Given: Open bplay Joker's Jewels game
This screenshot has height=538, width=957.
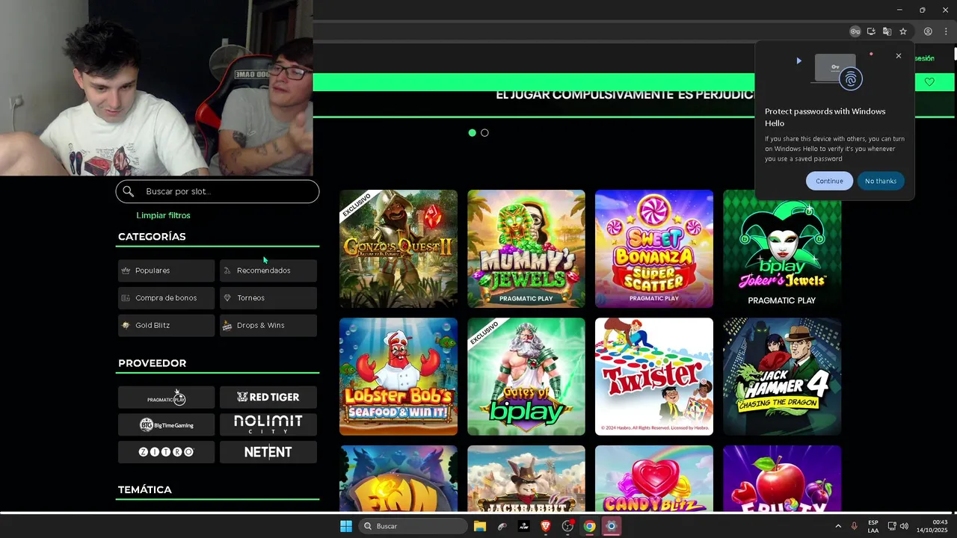Looking at the screenshot, I should coord(782,249).
